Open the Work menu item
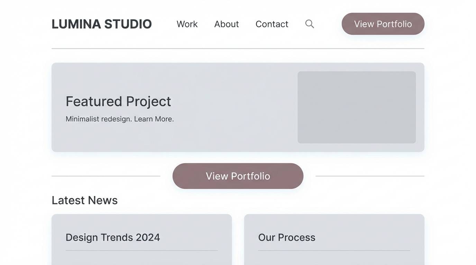The height and width of the screenshot is (265, 476). point(187,24)
